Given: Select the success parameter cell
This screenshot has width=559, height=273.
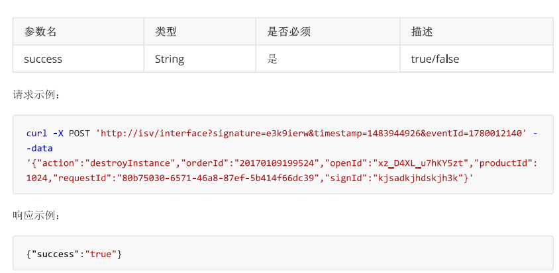Looking at the screenshot, I should pyautogui.click(x=78, y=59).
